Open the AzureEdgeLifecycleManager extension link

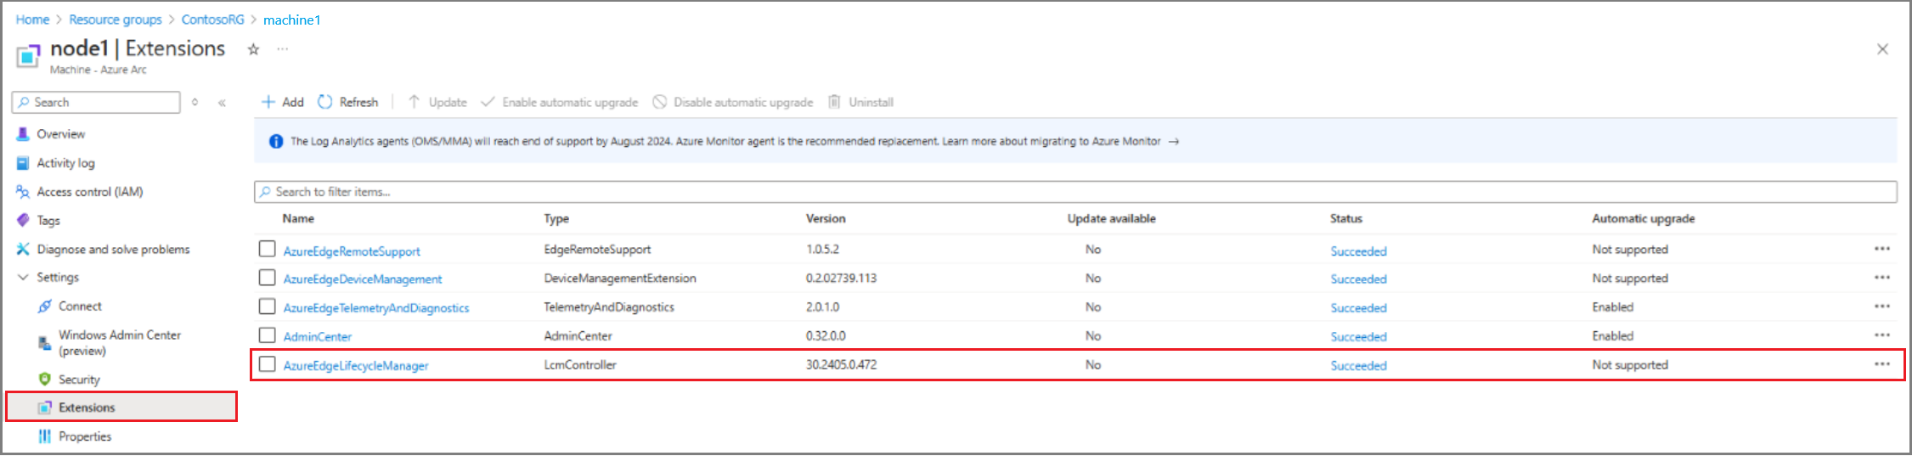tap(356, 366)
